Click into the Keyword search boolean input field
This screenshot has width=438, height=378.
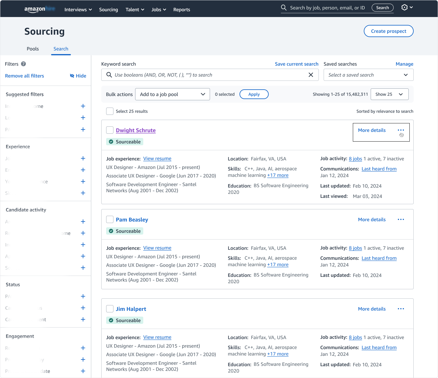(210, 75)
